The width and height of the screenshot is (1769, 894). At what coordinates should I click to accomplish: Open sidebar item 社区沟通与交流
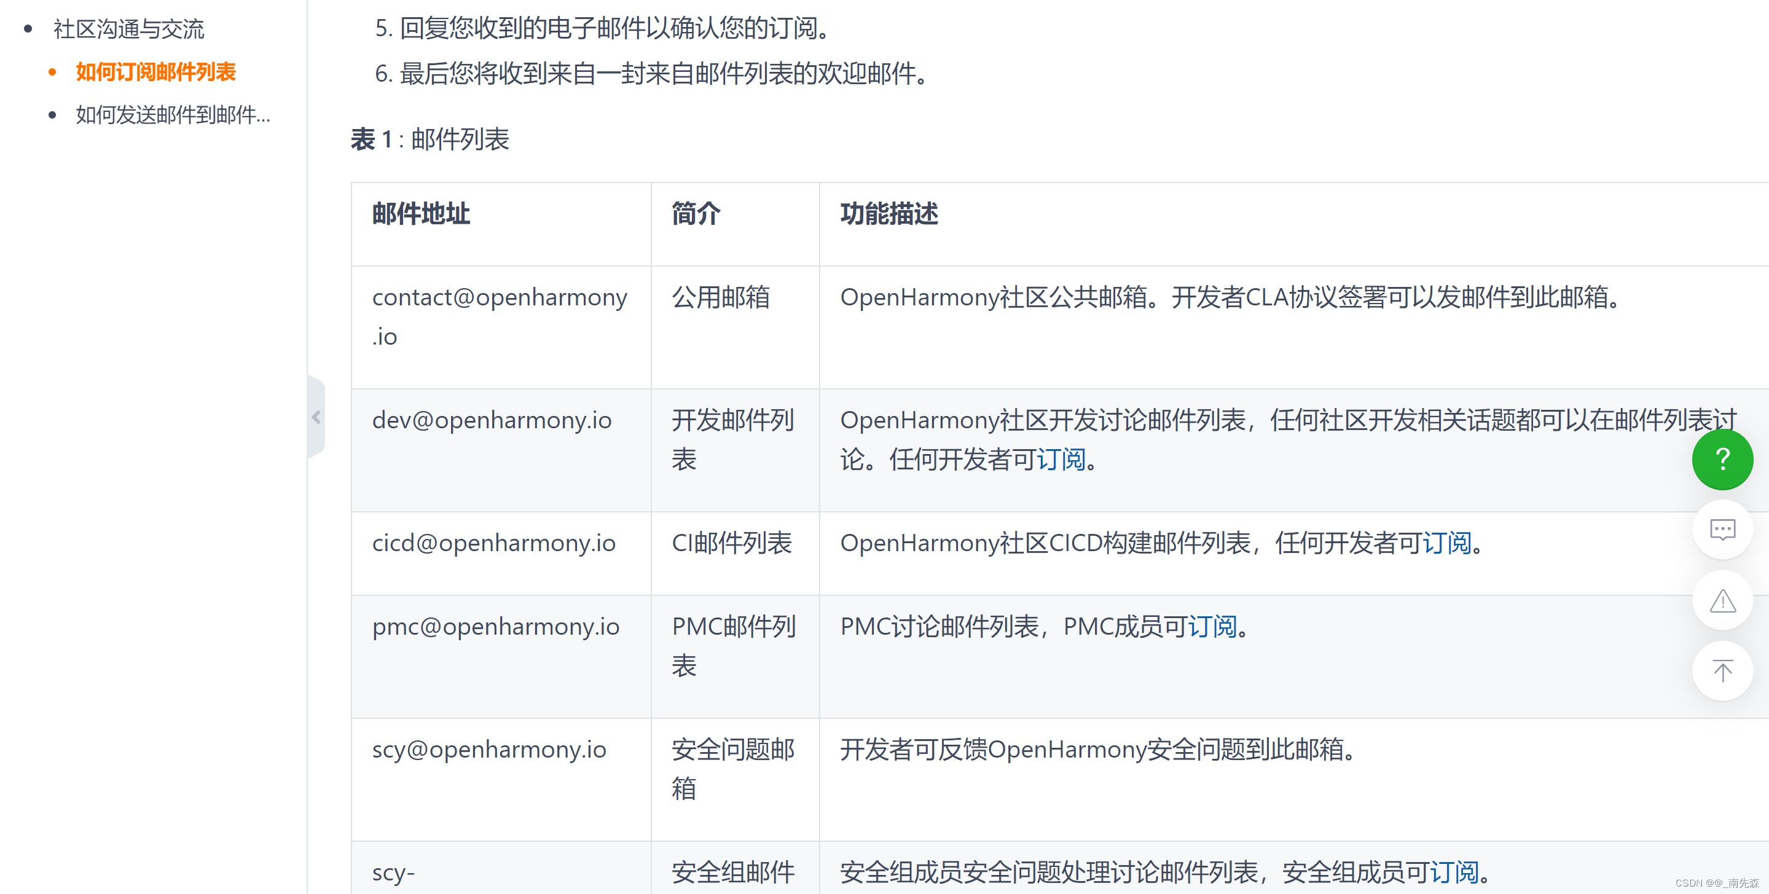click(128, 29)
